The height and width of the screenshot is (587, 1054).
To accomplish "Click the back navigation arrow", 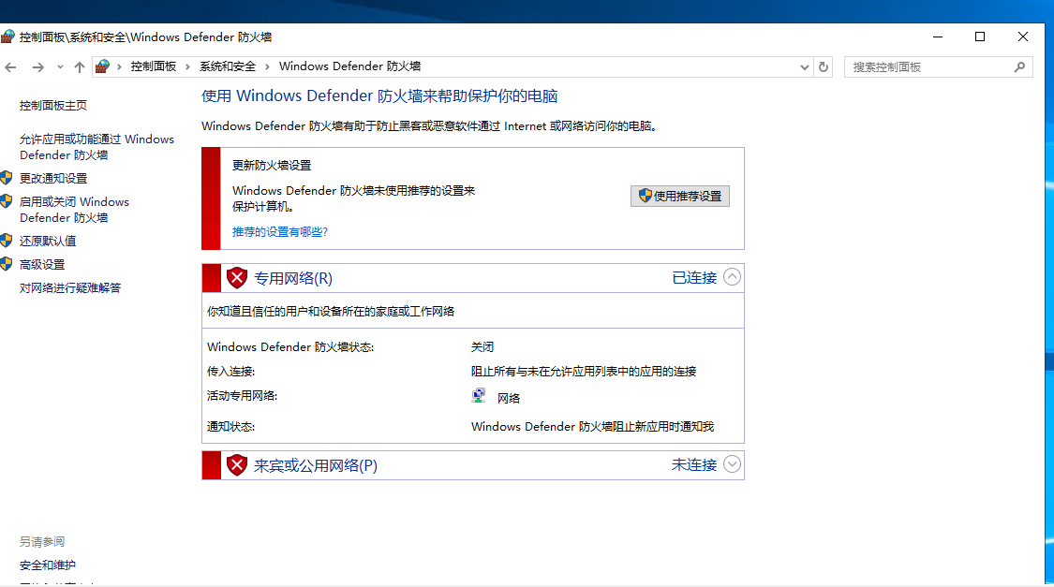I will (x=11, y=67).
